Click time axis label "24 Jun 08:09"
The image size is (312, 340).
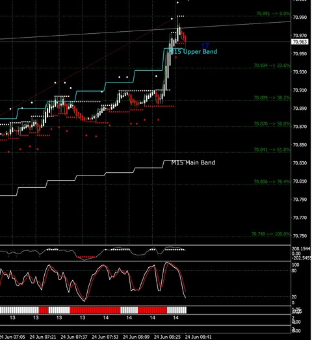point(136,337)
